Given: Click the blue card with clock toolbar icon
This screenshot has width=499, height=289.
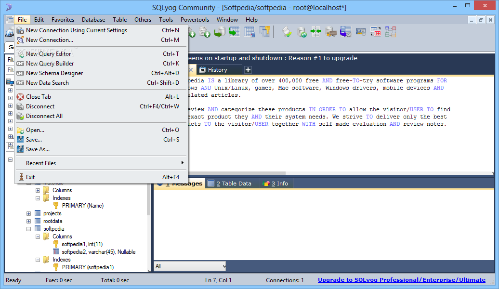Looking at the screenshot, I should tap(361, 32).
